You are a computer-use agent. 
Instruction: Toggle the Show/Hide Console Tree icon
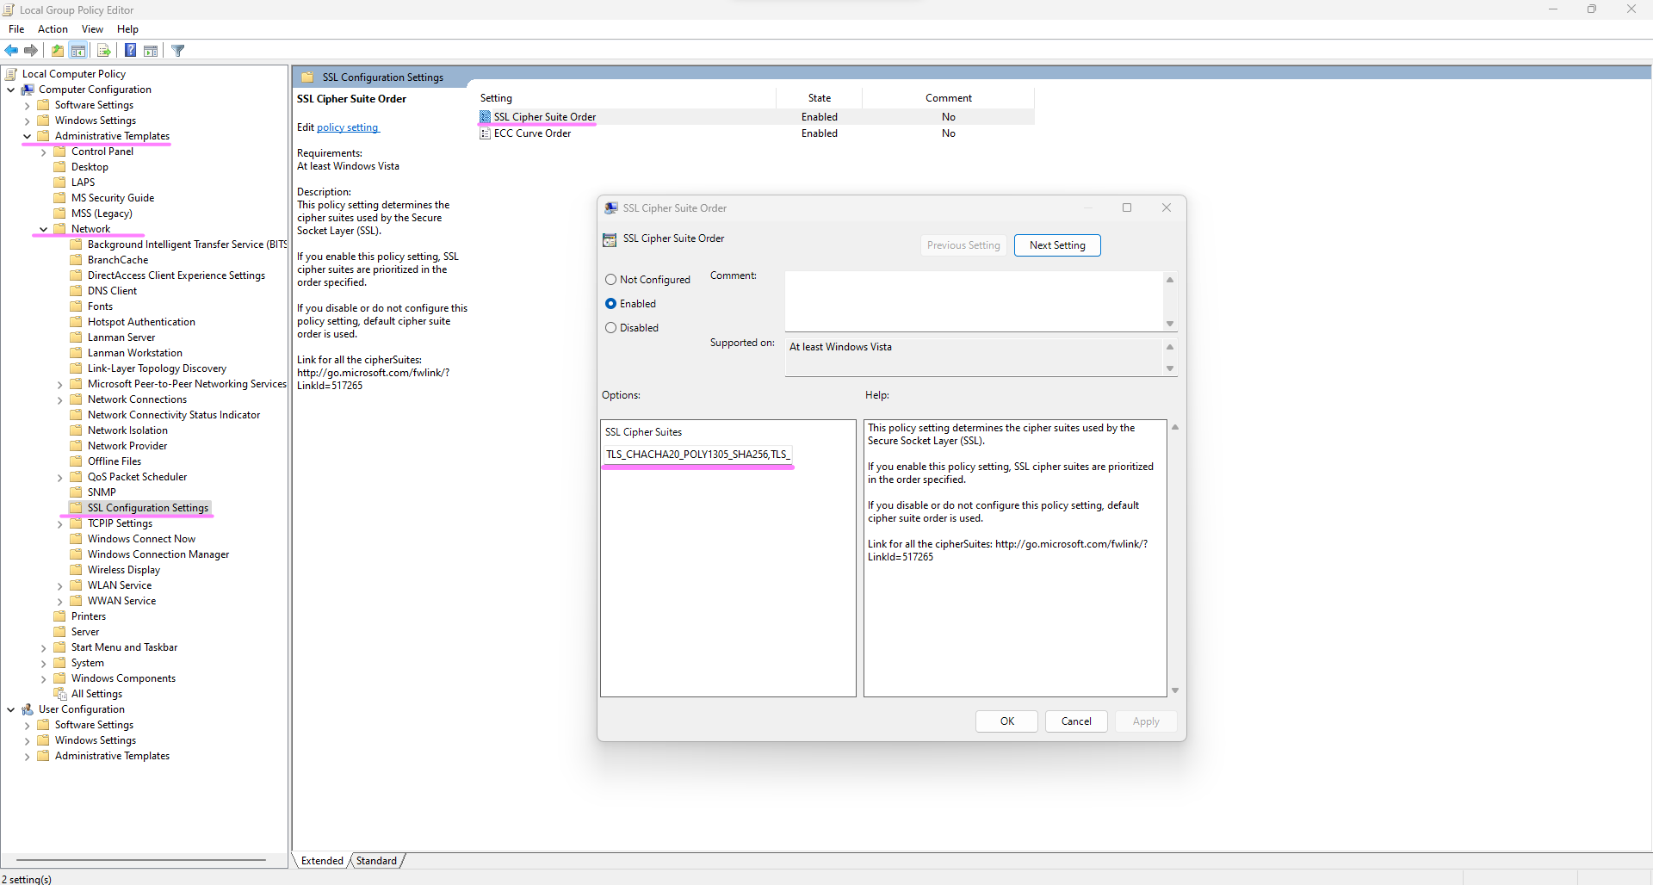pos(78,50)
